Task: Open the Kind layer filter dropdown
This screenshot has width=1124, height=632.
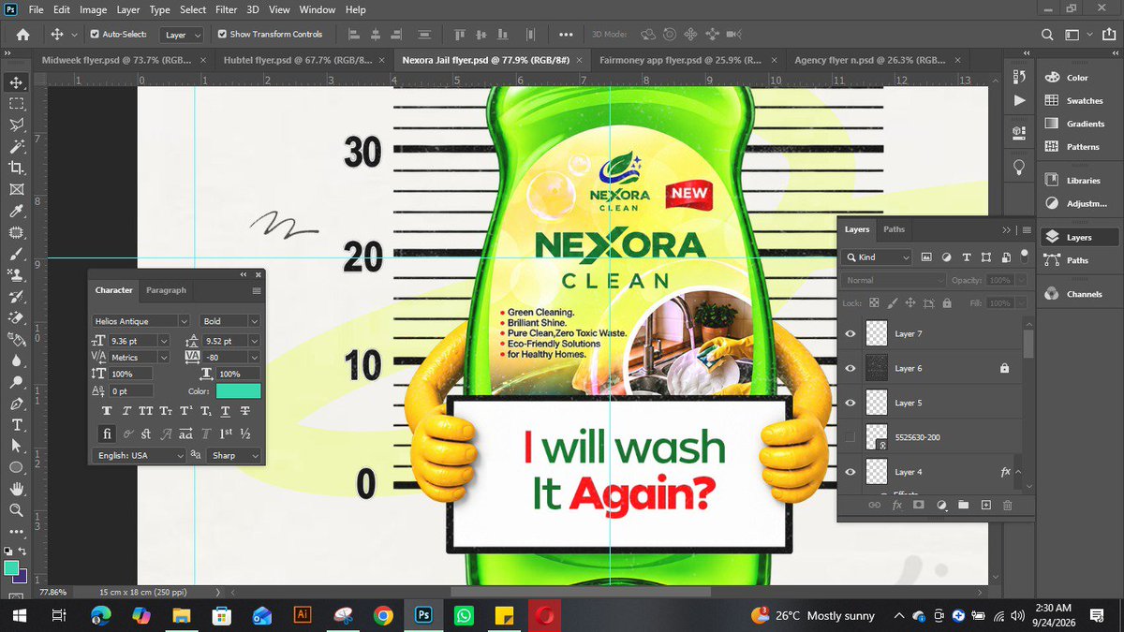Action: click(877, 257)
